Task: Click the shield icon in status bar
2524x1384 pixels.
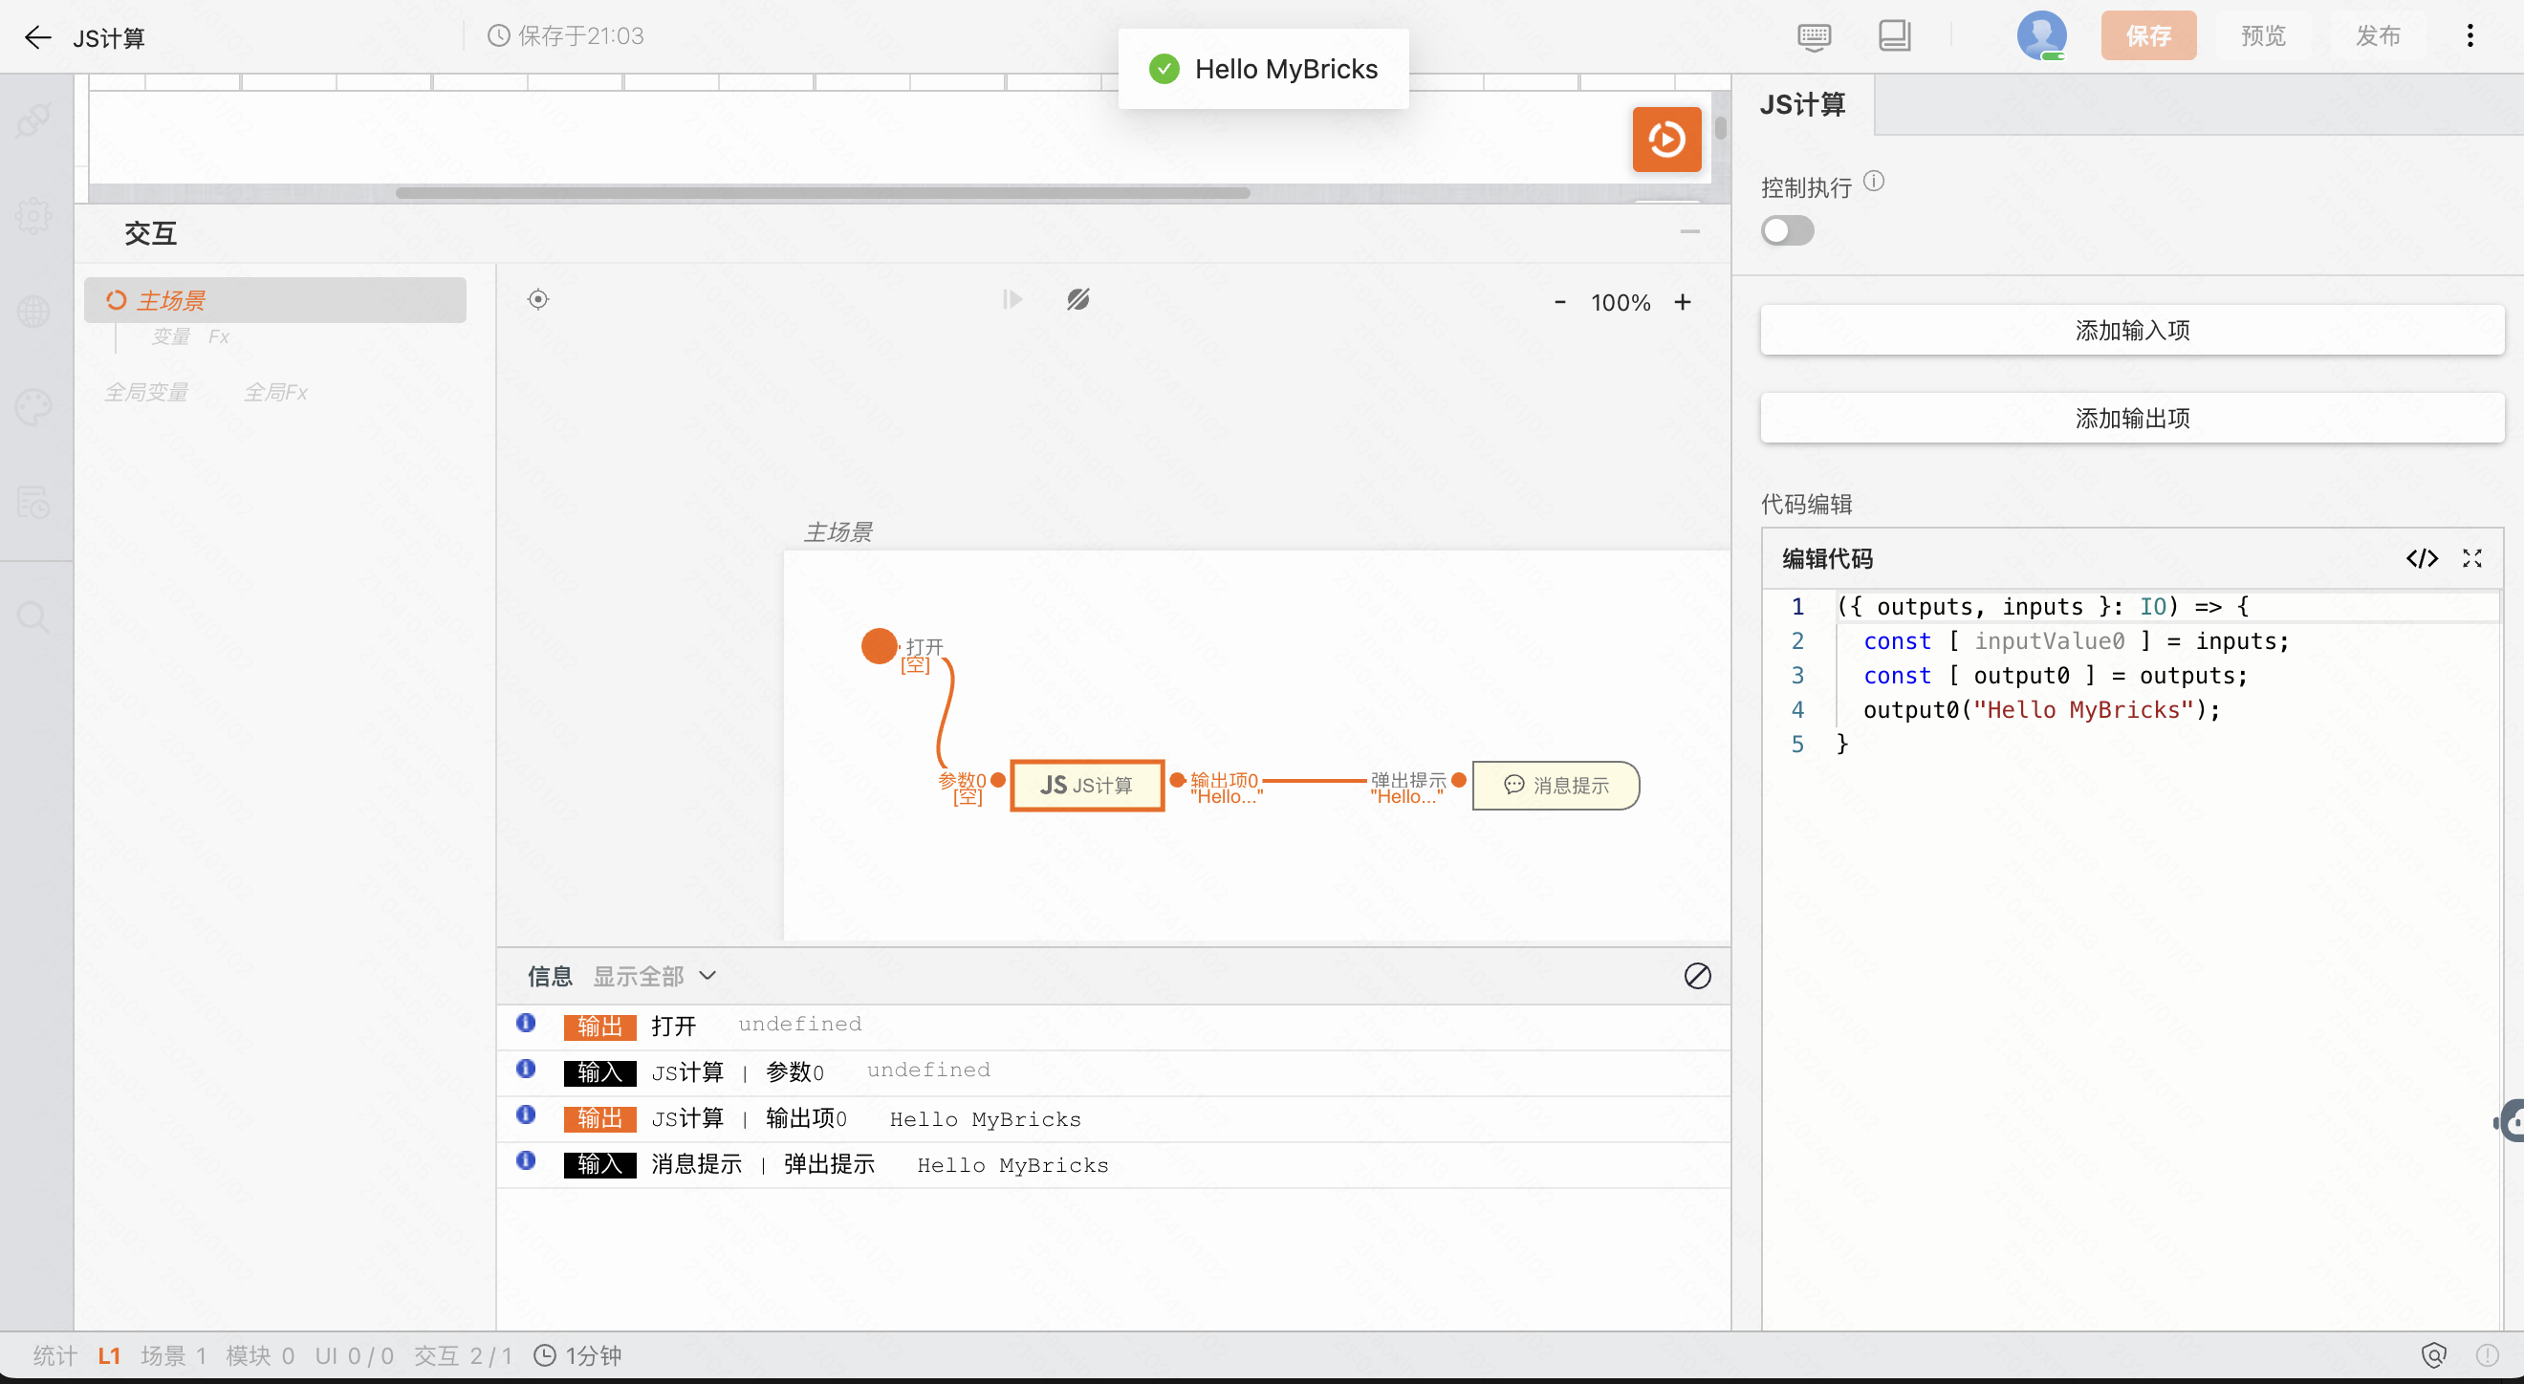Action: click(x=2434, y=1355)
